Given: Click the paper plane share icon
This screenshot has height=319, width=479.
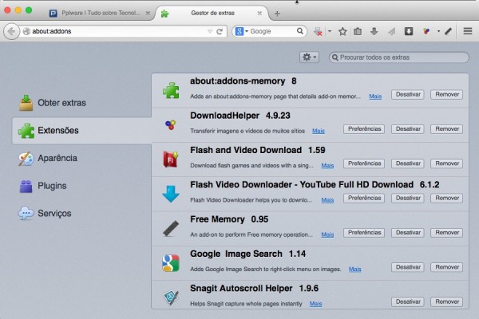Looking at the screenshot, I should (x=392, y=31).
